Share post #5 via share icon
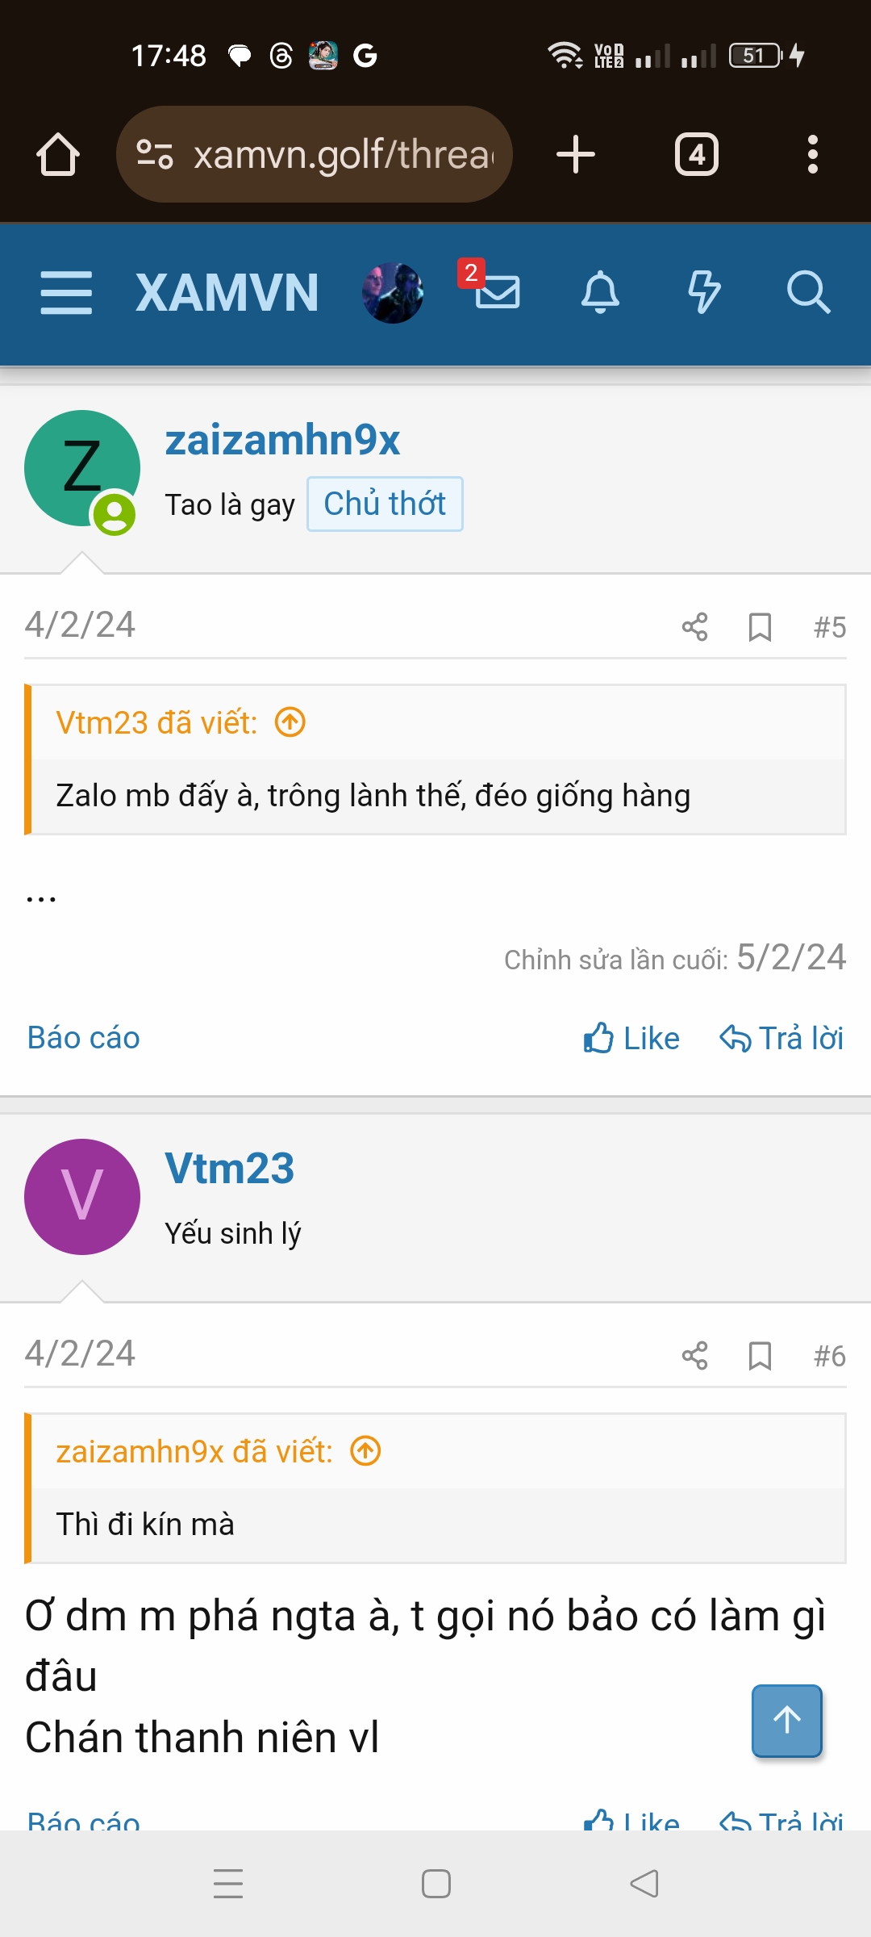The width and height of the screenshot is (871, 1937). 694,627
